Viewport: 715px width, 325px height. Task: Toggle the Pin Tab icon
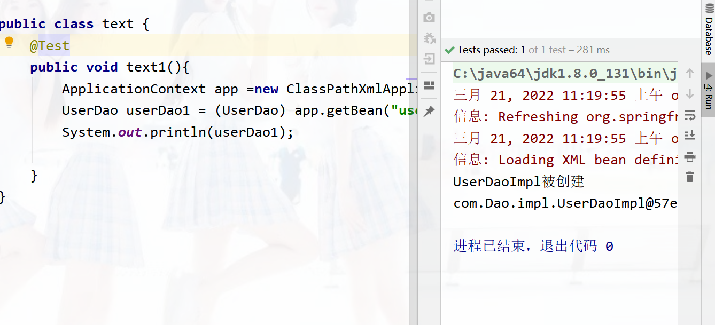(x=428, y=111)
